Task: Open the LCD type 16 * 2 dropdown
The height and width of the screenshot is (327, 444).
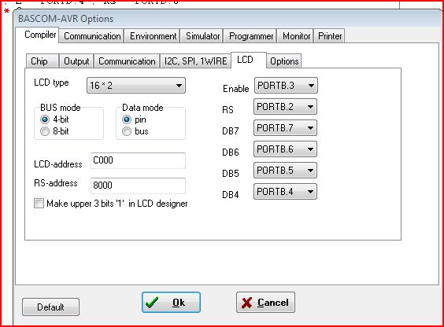Action: coord(136,86)
